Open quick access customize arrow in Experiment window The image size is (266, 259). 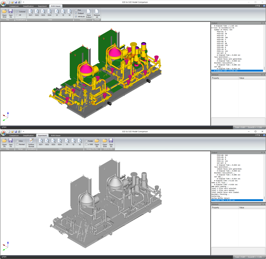pos(24,131)
